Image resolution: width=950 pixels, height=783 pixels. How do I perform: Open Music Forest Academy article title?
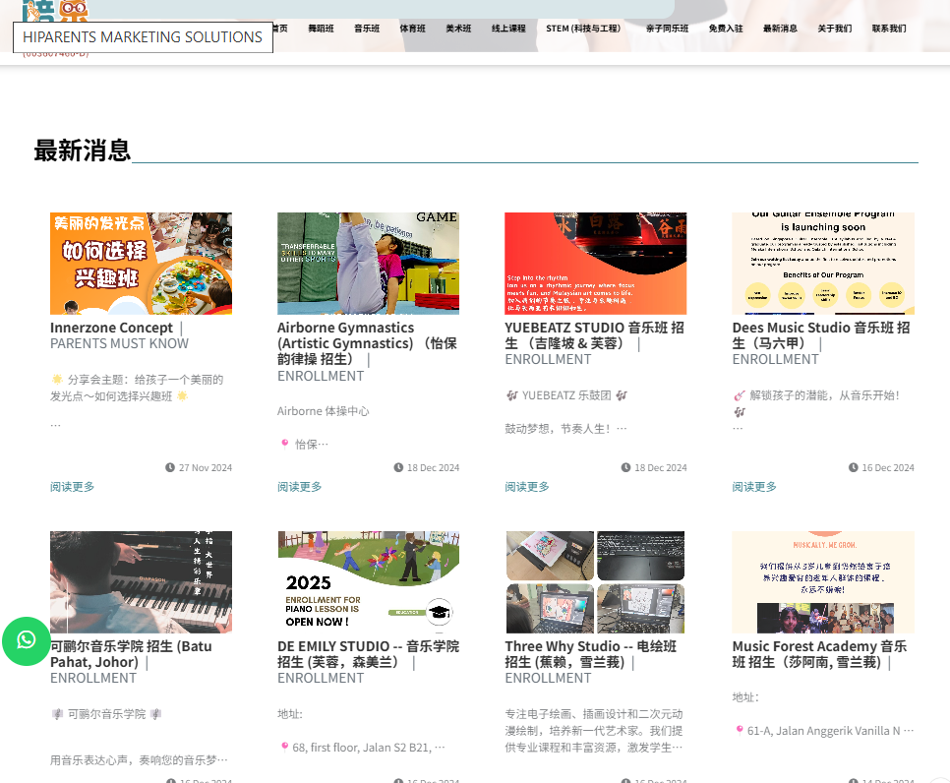[820, 654]
